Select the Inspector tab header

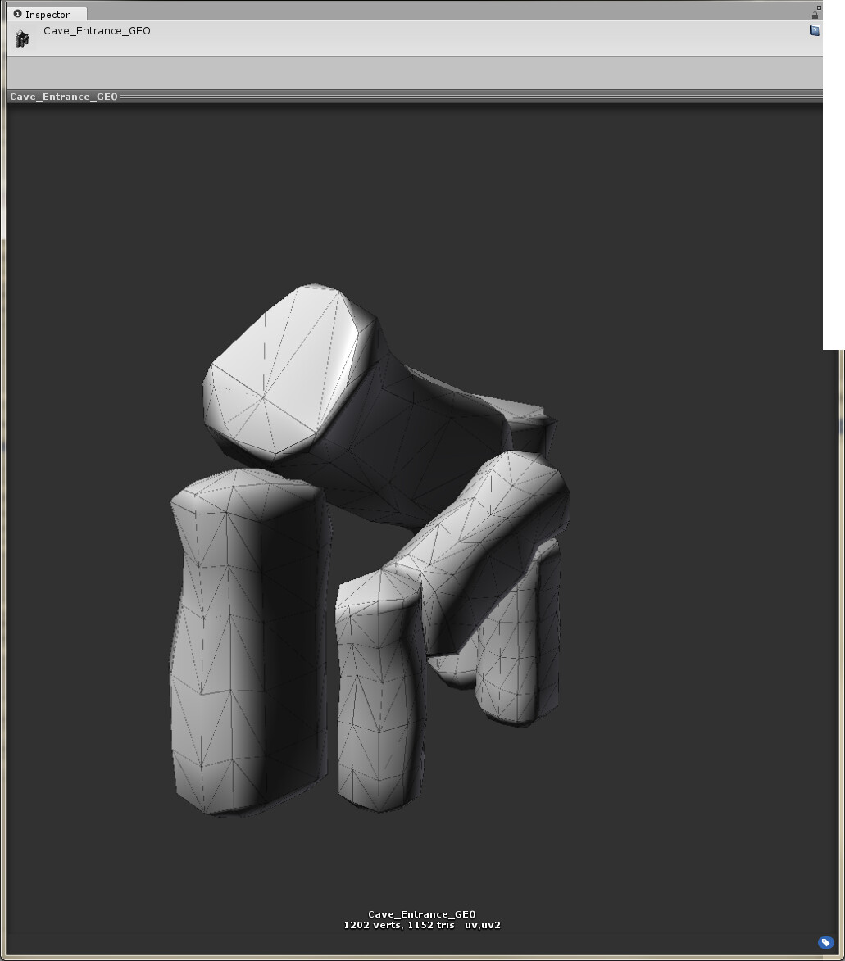click(x=46, y=14)
